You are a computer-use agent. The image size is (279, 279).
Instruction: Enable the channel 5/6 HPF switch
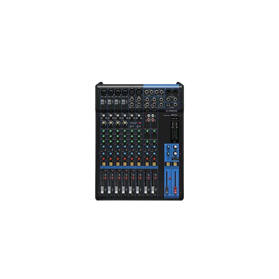[x=133, y=126]
